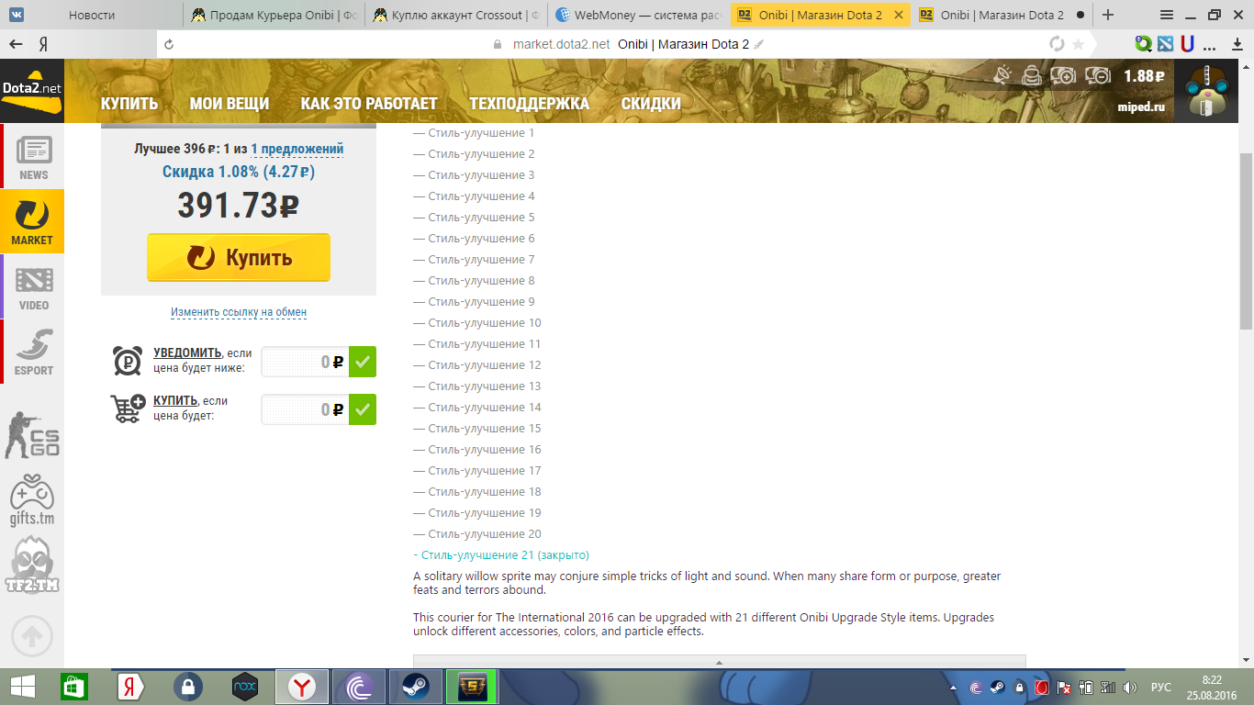Open a new browser tab
1254x705 pixels.
pos(1108,15)
